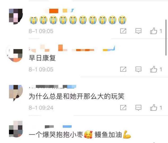Repost the 早日康复 comment

123,69
